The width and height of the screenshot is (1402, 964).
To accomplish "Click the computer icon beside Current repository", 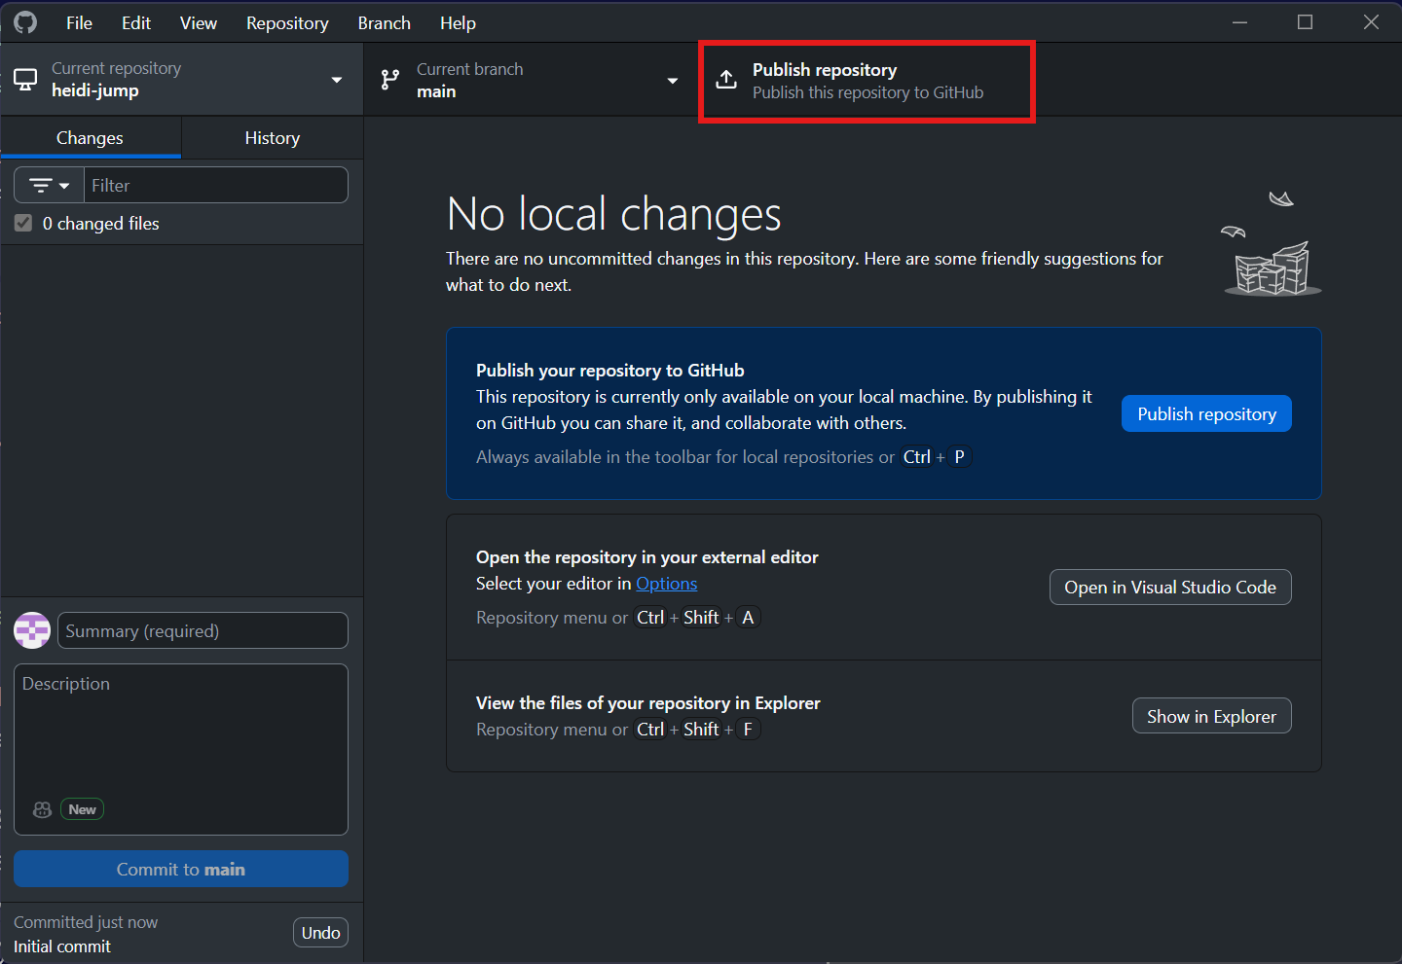I will [x=25, y=80].
